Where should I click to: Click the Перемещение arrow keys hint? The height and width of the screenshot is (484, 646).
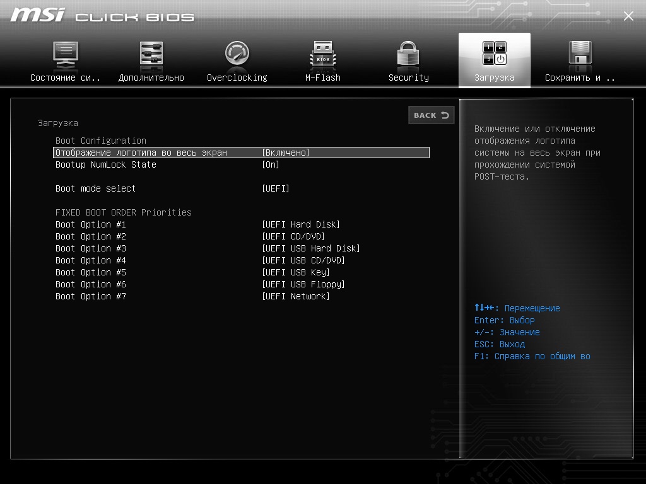coord(517,308)
